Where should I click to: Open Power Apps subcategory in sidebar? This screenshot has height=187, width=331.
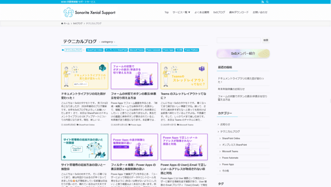[x=228, y=164]
